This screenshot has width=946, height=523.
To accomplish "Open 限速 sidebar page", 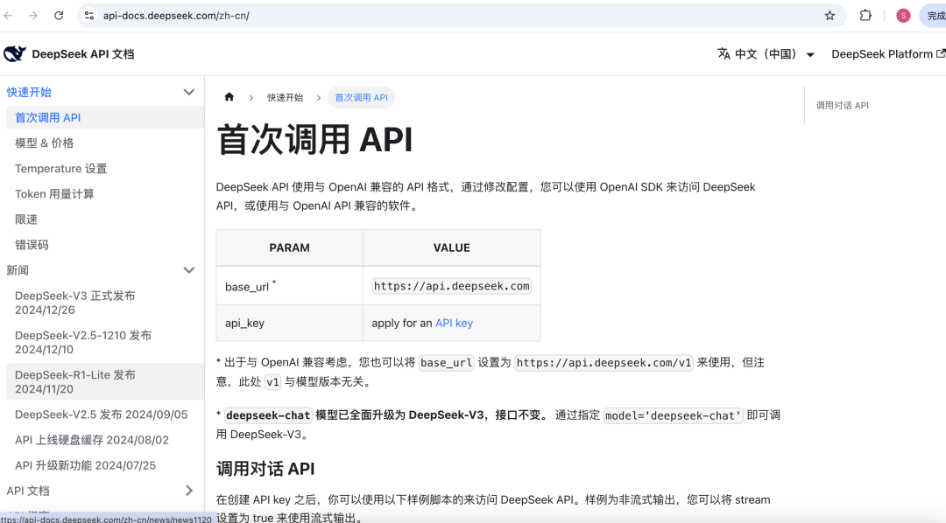I will pos(105,220).
